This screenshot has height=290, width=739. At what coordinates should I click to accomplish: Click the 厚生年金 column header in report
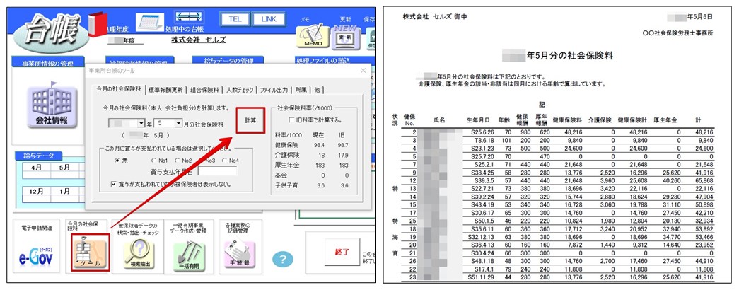click(x=665, y=121)
